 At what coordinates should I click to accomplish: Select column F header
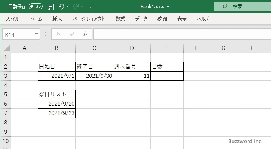click(x=197, y=48)
